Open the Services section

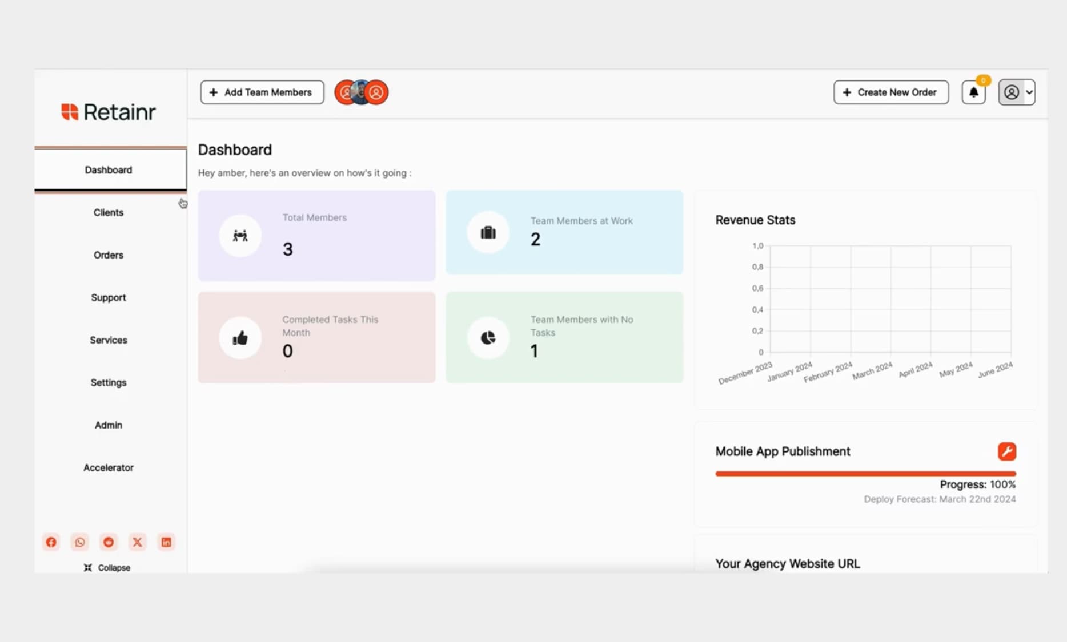click(109, 340)
